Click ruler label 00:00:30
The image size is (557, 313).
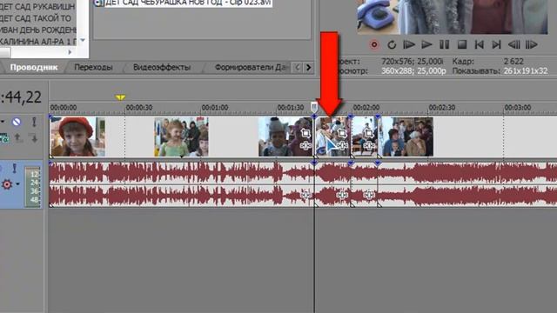coord(139,108)
